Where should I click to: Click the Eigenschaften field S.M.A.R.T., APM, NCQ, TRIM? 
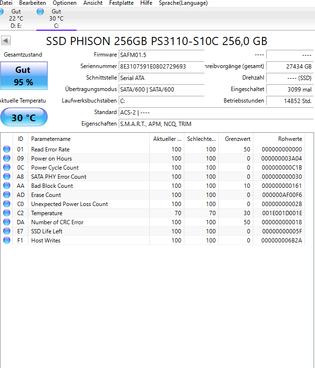point(216,124)
